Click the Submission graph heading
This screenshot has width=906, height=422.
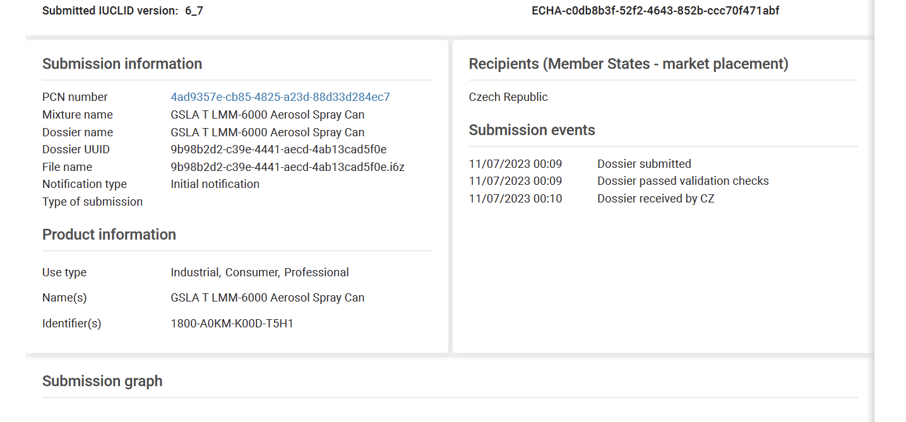click(x=102, y=381)
